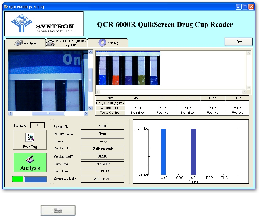
Task: Close the QCR 6000R window
Action: [251, 7]
